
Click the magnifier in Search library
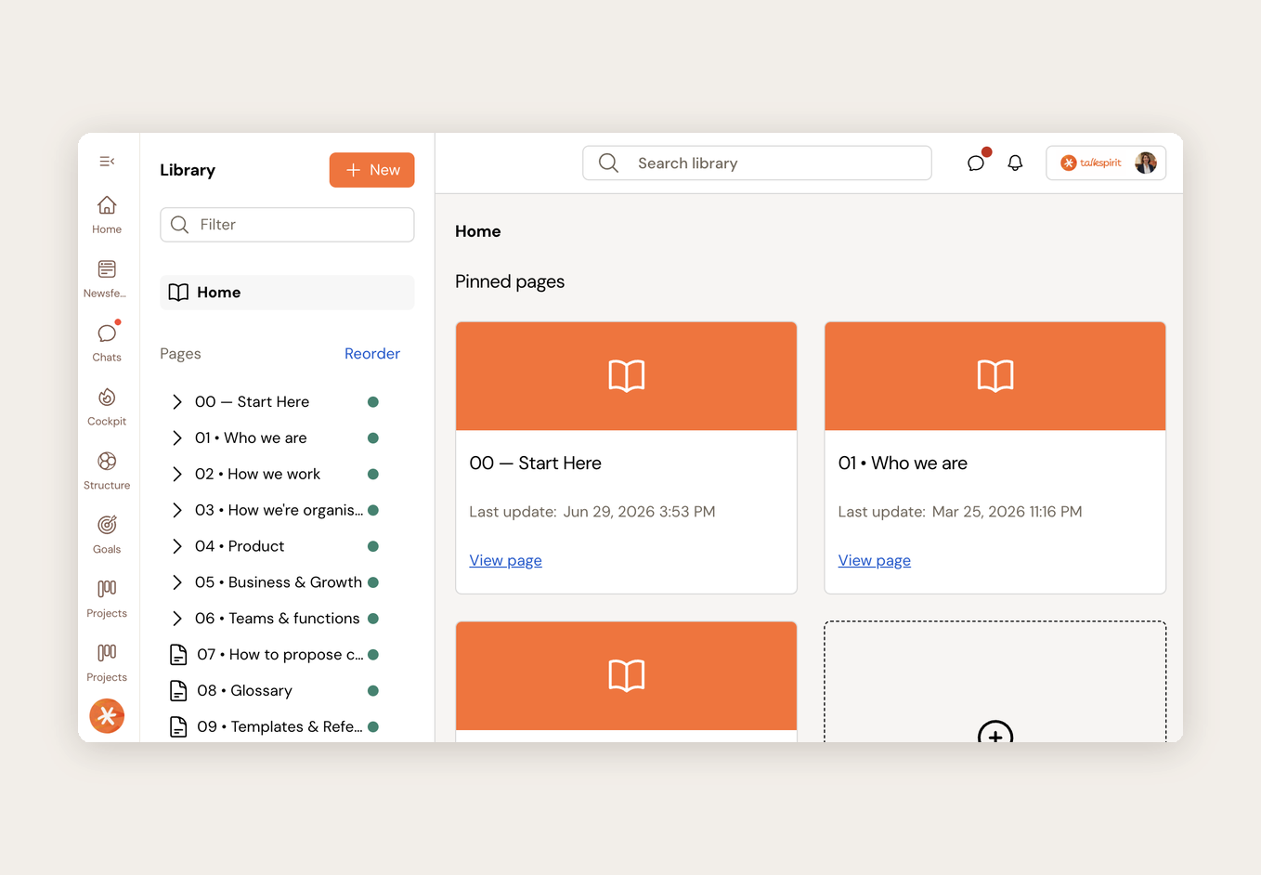pyautogui.click(x=608, y=163)
